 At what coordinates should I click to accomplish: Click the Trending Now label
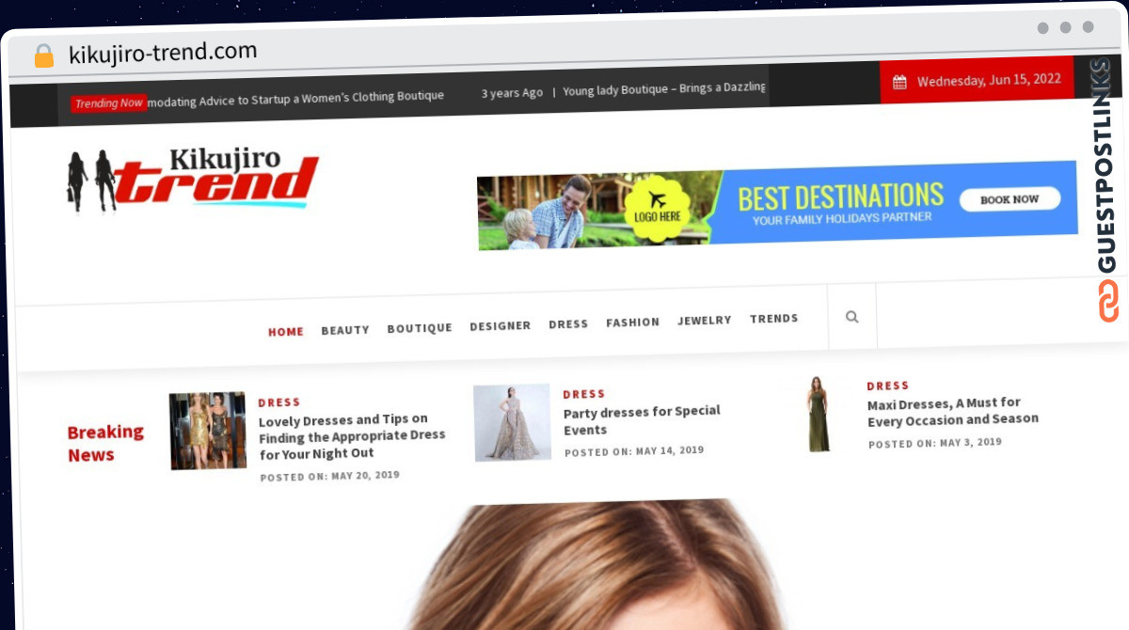point(109,102)
